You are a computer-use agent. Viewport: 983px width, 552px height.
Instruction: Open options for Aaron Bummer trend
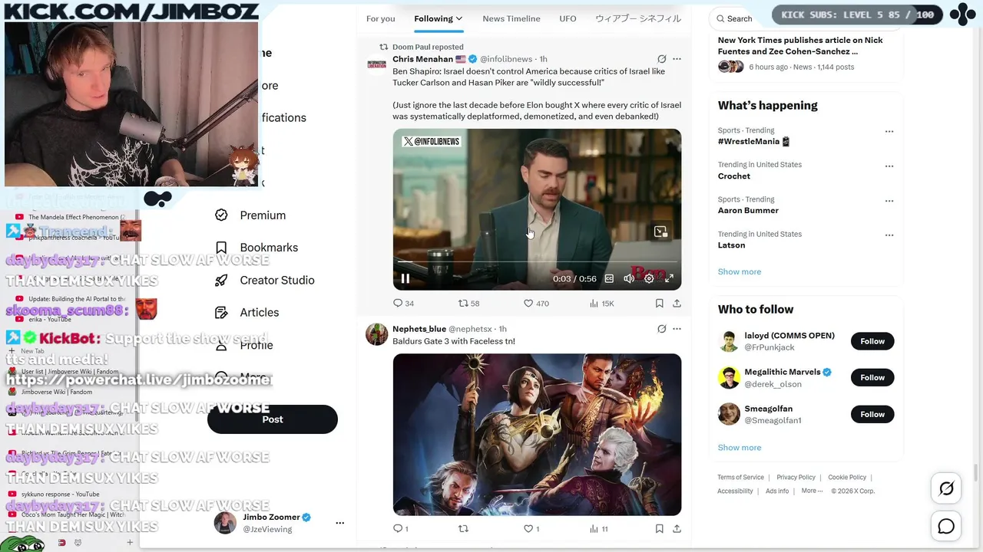(889, 201)
